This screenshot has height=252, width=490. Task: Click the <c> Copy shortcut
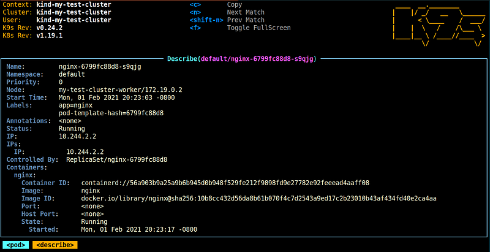point(216,5)
